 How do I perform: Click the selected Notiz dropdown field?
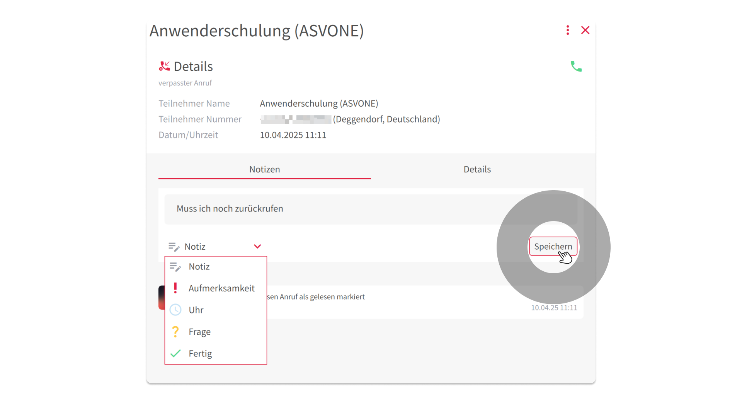[209, 247]
